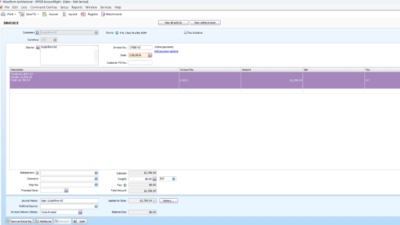This screenshot has height=225, width=400.
Task: Click the Comment input field
Action: 67,179
